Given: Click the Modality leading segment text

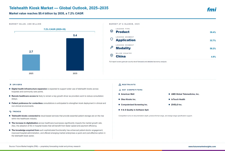Looking at the screenshot, I should click(123, 48).
